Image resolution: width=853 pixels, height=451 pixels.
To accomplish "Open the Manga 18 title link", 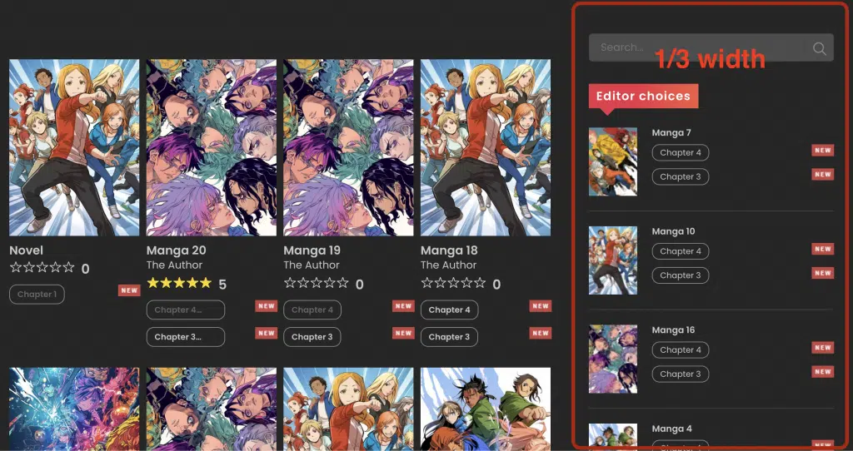I will pyautogui.click(x=449, y=250).
